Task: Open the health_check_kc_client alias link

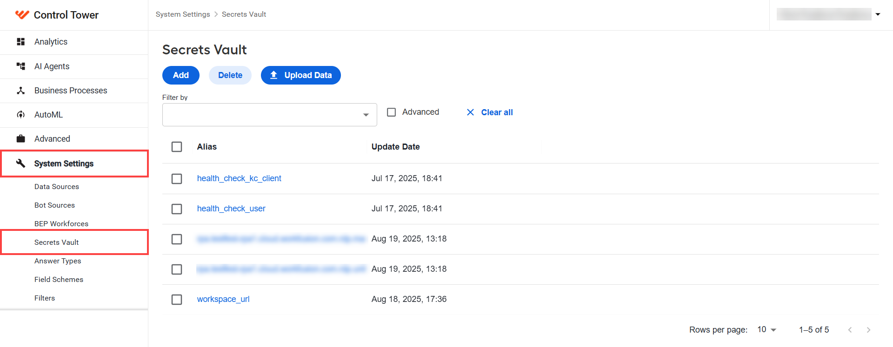Action: 239,178
